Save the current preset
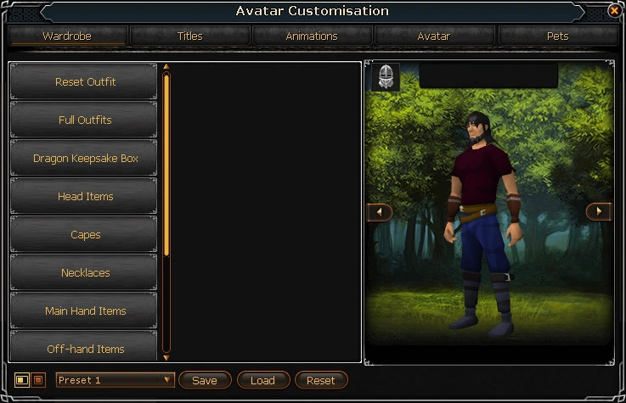 pyautogui.click(x=205, y=380)
